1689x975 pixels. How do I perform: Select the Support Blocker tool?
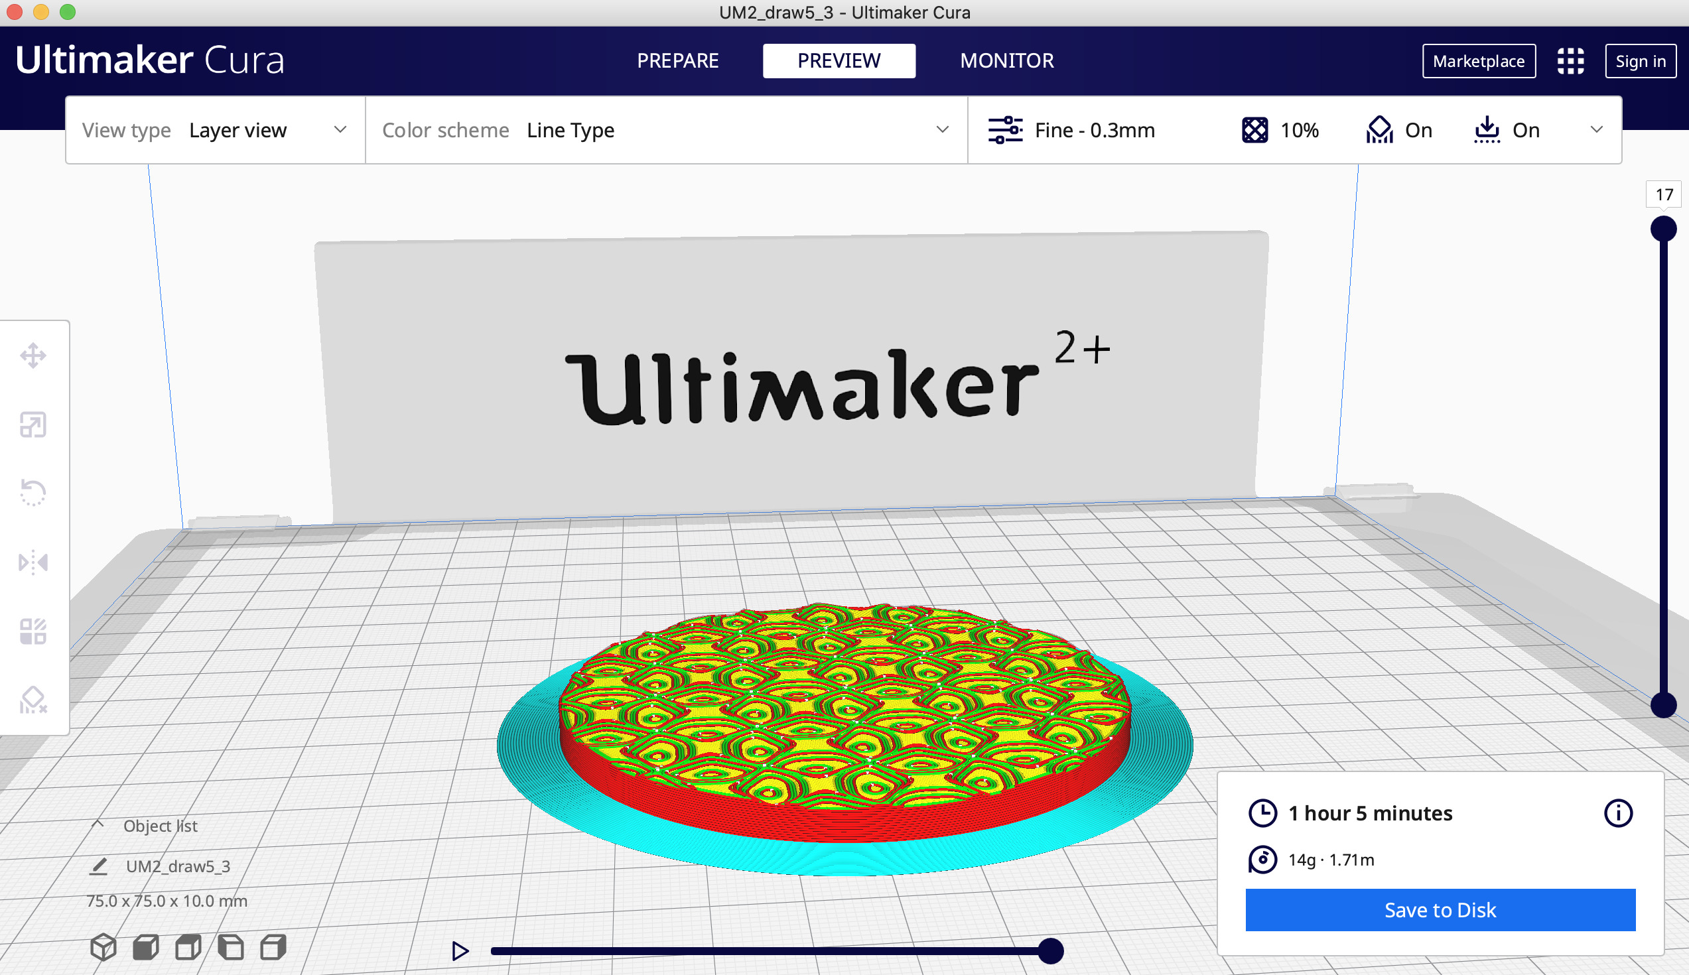pos(33,700)
